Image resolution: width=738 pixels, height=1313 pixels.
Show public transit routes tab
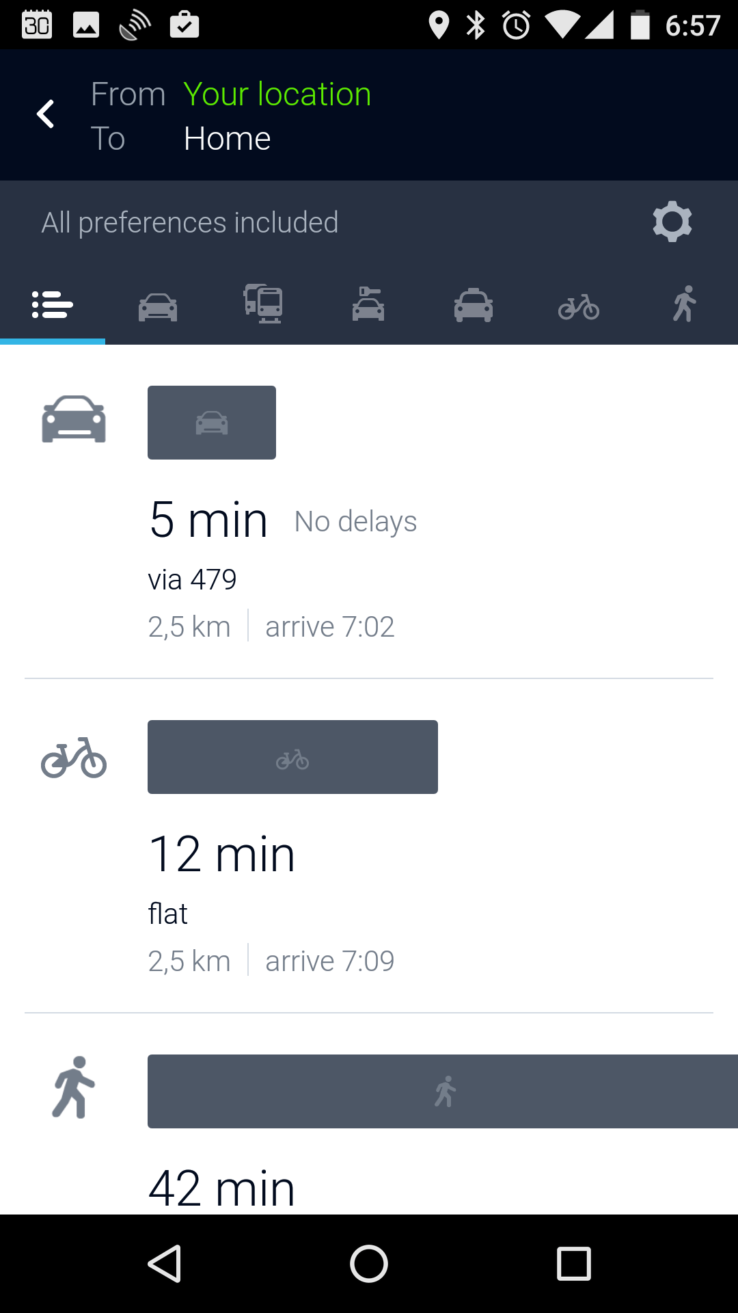[x=263, y=304]
